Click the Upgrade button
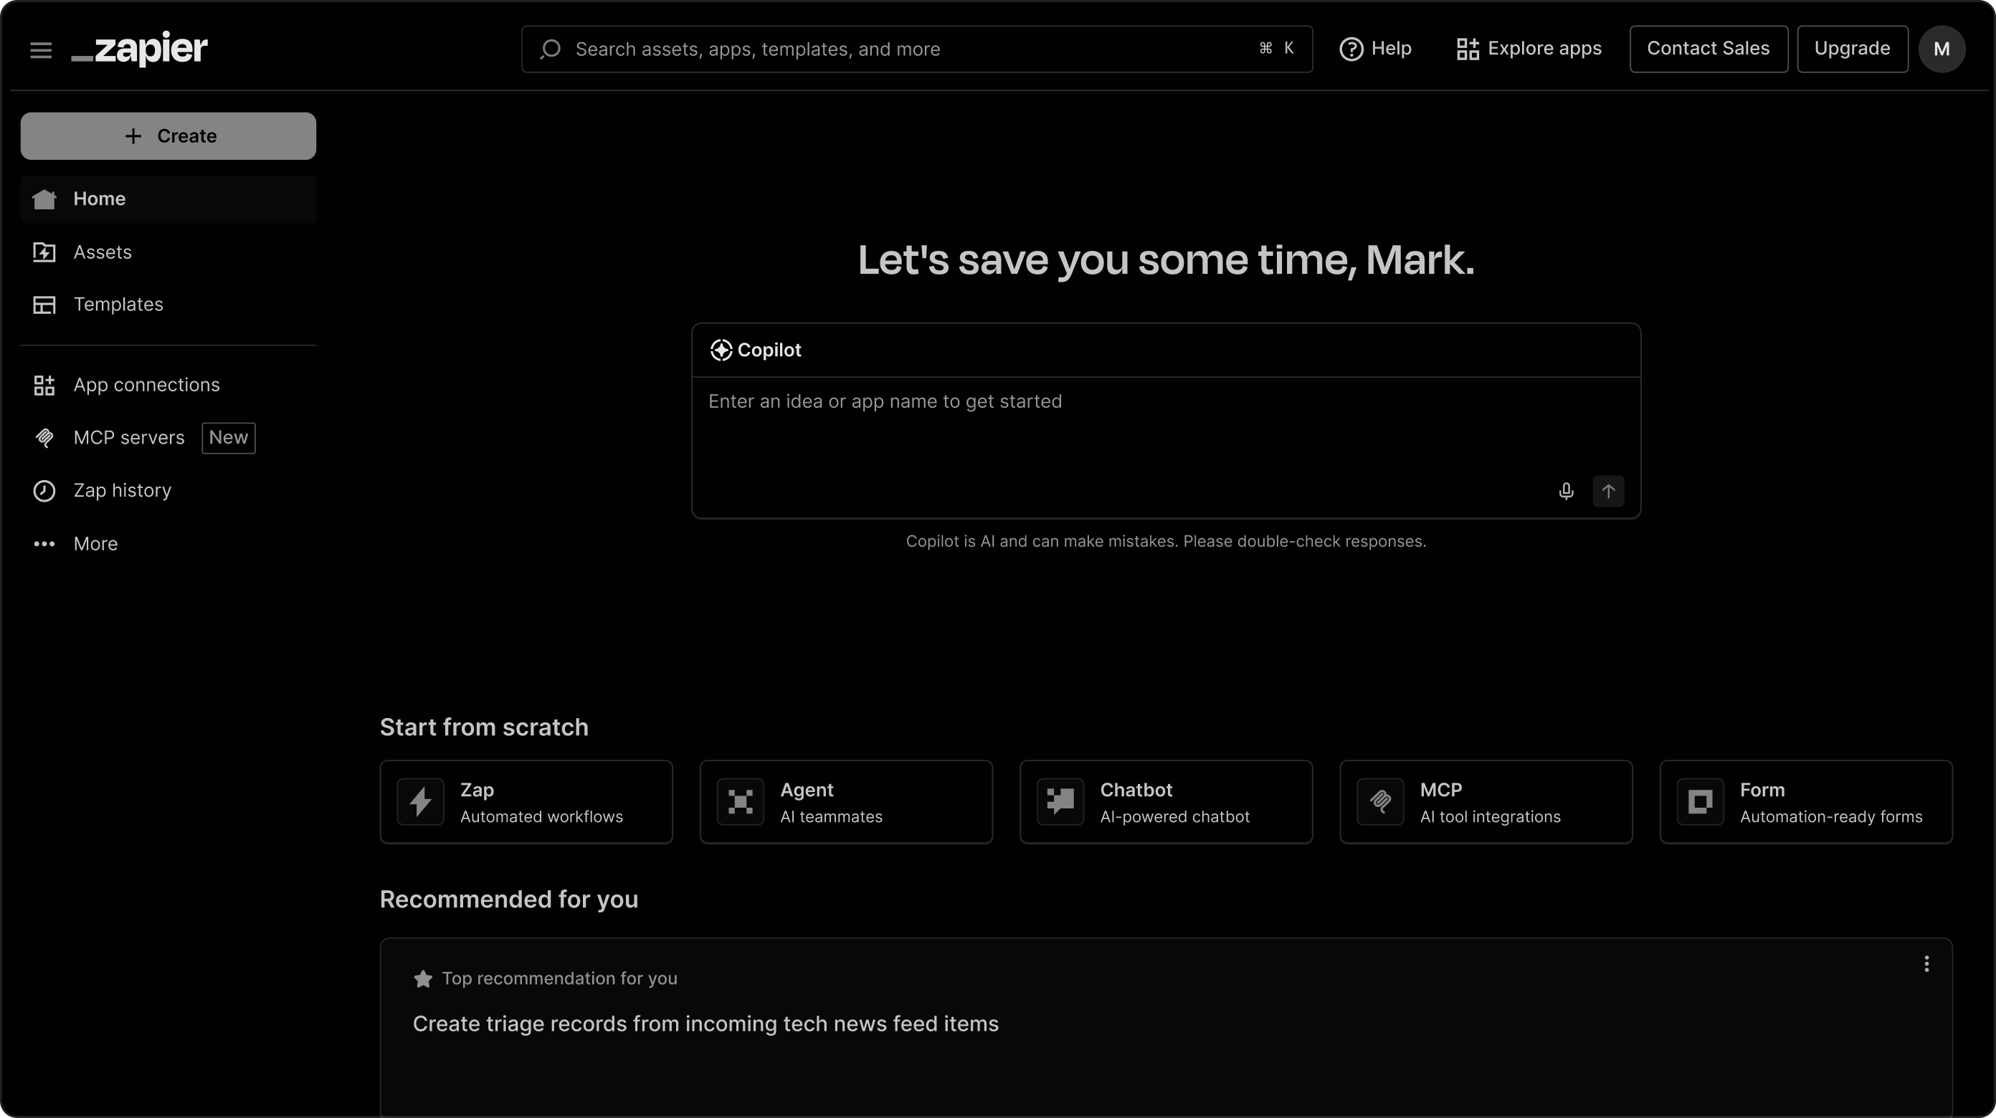The height and width of the screenshot is (1118, 1996). [x=1852, y=49]
